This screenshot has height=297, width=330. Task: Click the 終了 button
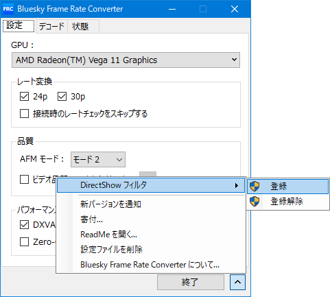(x=191, y=282)
